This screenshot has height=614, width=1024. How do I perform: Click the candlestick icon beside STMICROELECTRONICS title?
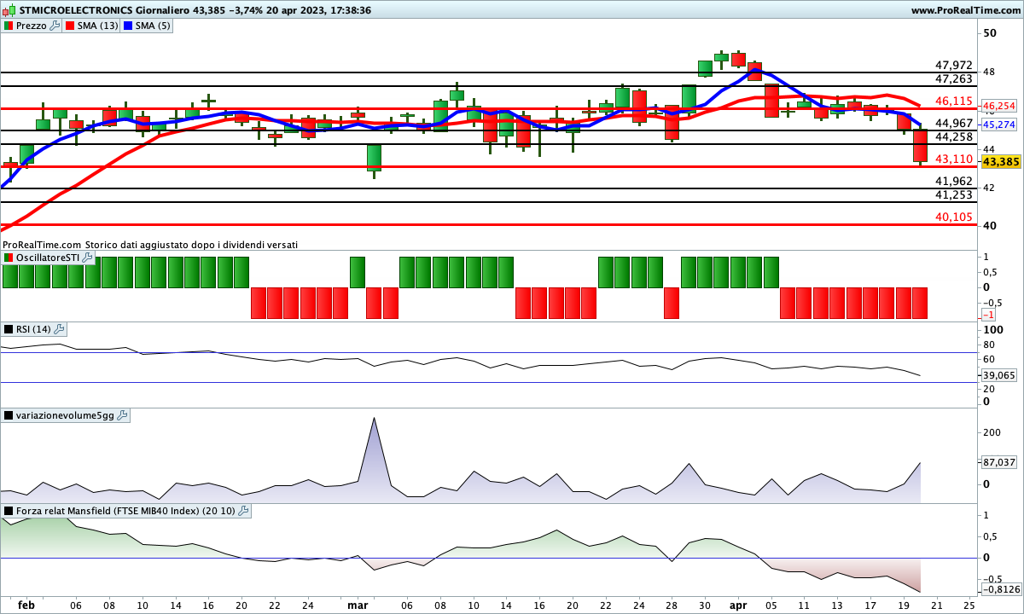tap(9, 10)
